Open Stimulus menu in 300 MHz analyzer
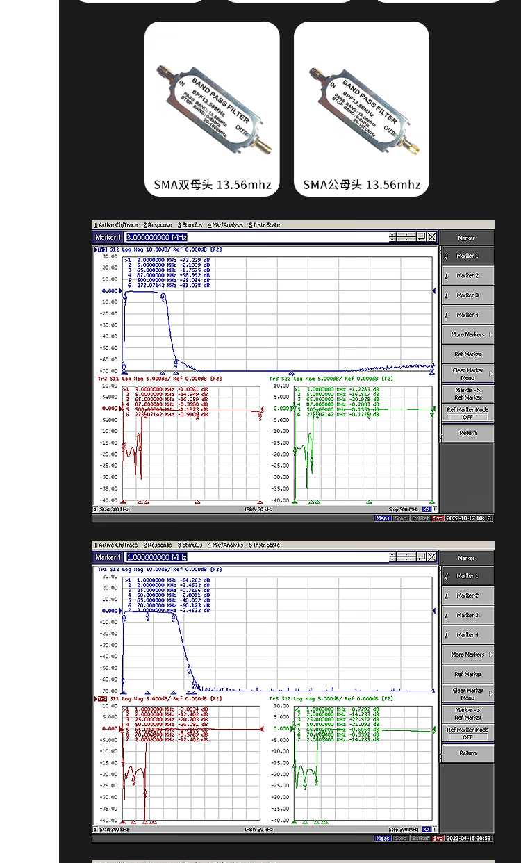Screen dimensions: 521x863 190,545
